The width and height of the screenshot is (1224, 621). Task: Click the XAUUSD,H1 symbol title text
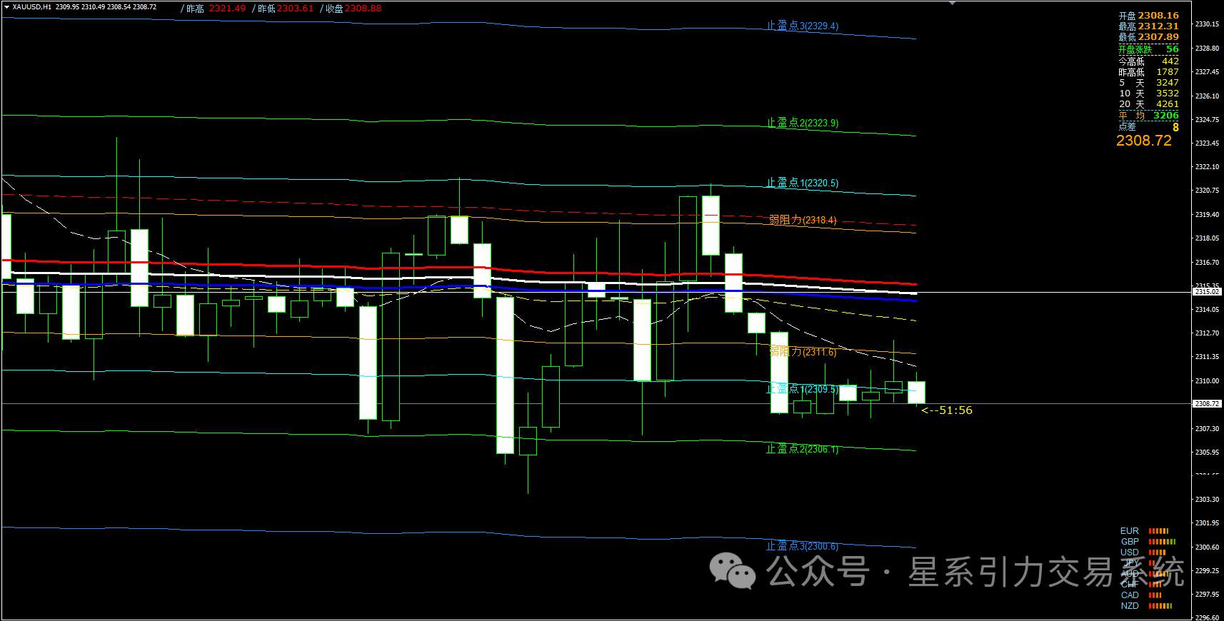point(31,7)
